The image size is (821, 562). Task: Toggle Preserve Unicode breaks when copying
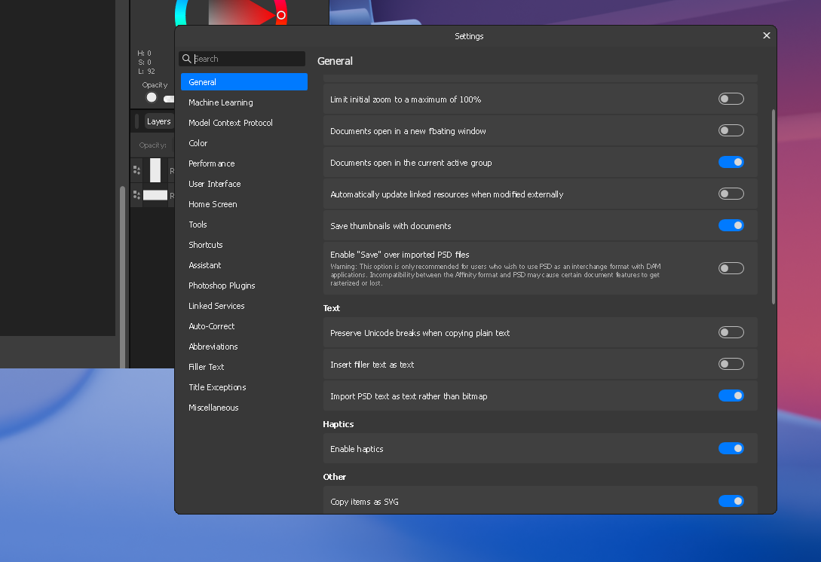point(731,333)
